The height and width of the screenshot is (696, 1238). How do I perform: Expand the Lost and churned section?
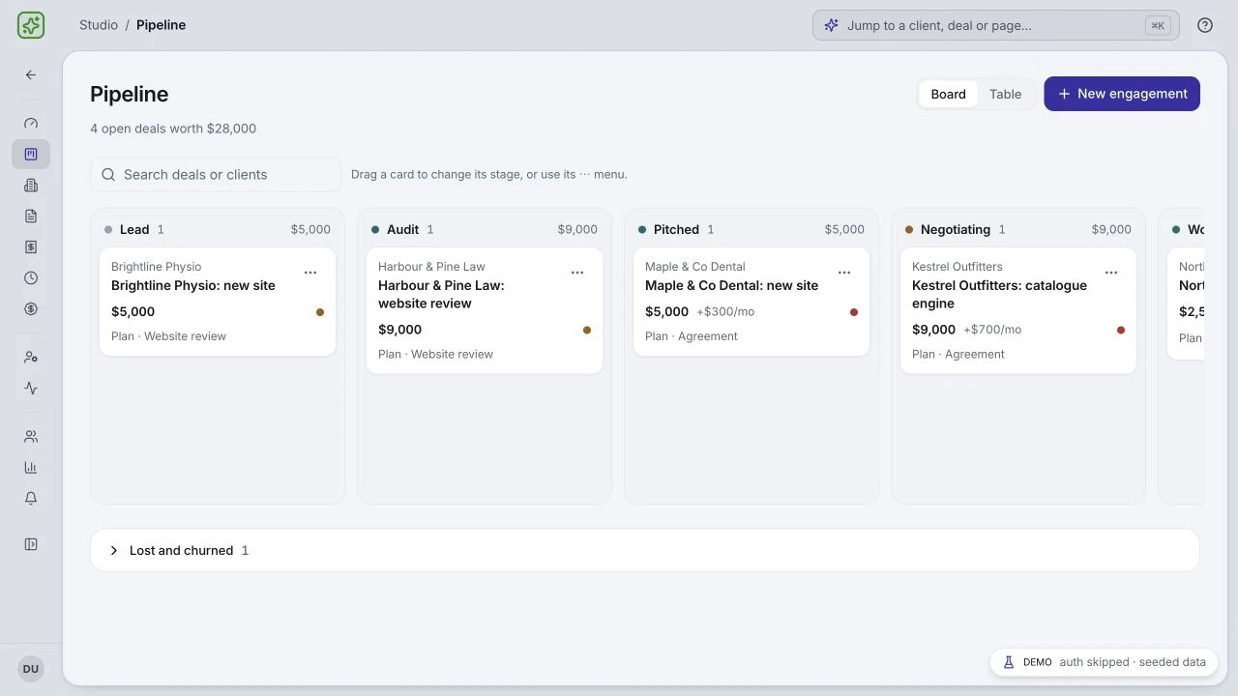[x=645, y=550]
